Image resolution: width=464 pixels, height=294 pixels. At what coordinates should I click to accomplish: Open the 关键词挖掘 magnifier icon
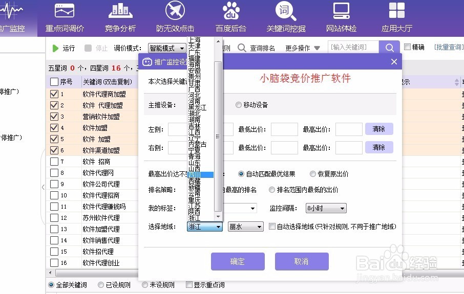point(286,11)
